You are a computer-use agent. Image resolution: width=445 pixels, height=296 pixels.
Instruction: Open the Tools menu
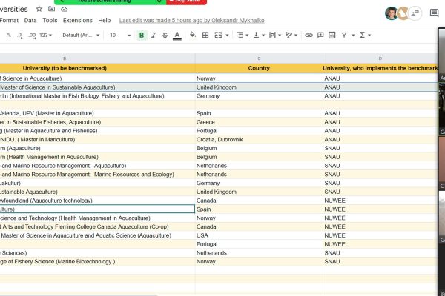50,21
